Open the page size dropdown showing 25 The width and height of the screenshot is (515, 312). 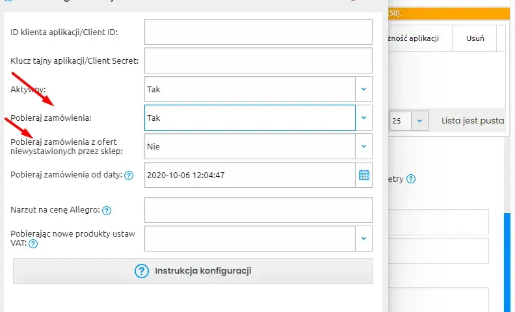(x=419, y=120)
